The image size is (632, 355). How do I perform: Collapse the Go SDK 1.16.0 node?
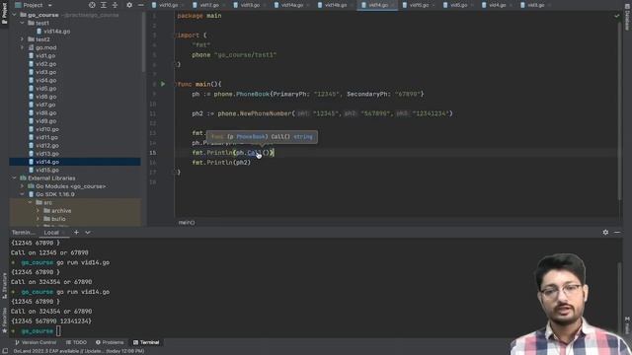point(22,194)
